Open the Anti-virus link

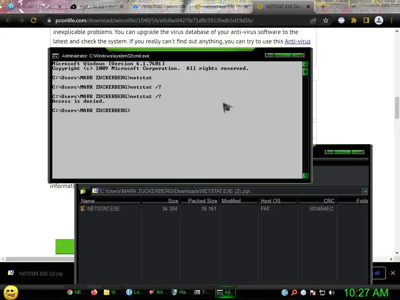[x=297, y=41]
